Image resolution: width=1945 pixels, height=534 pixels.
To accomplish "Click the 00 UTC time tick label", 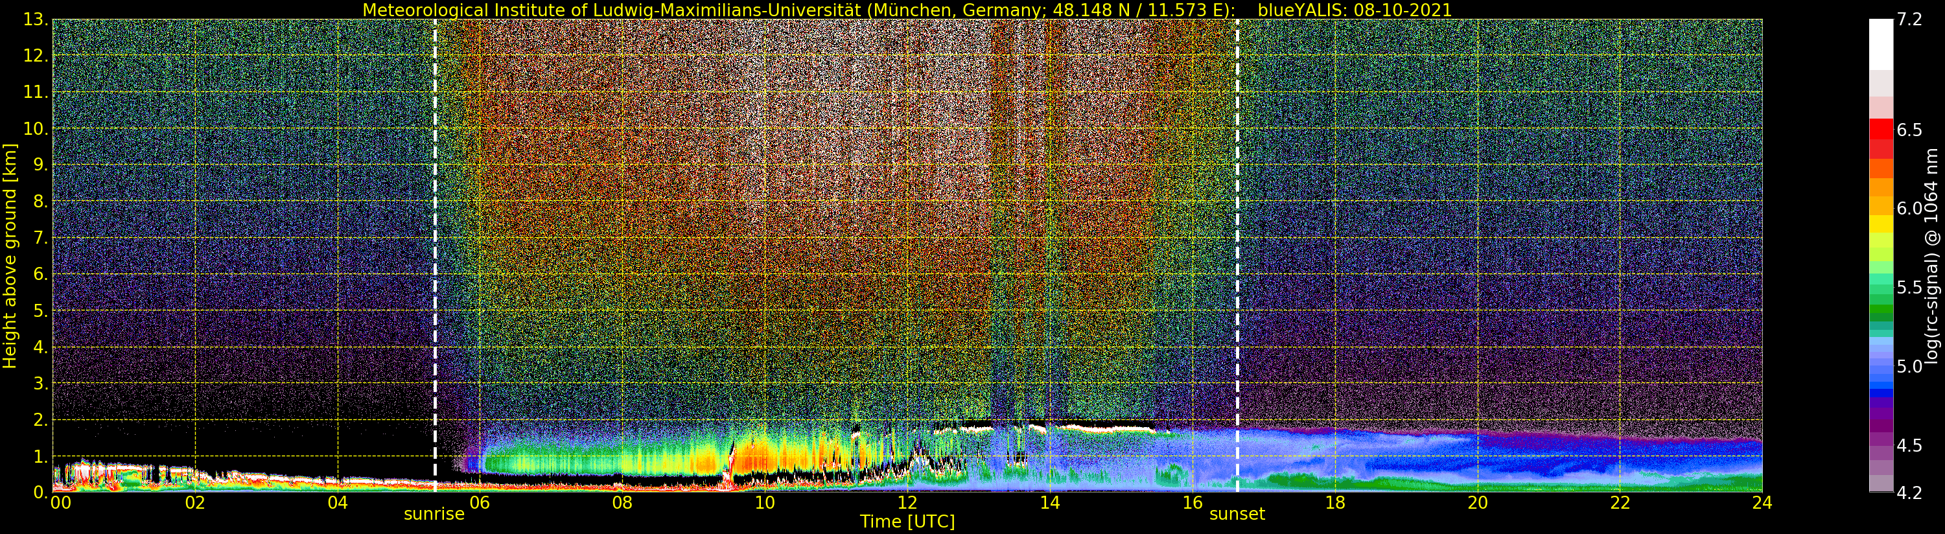I will pyautogui.click(x=60, y=503).
